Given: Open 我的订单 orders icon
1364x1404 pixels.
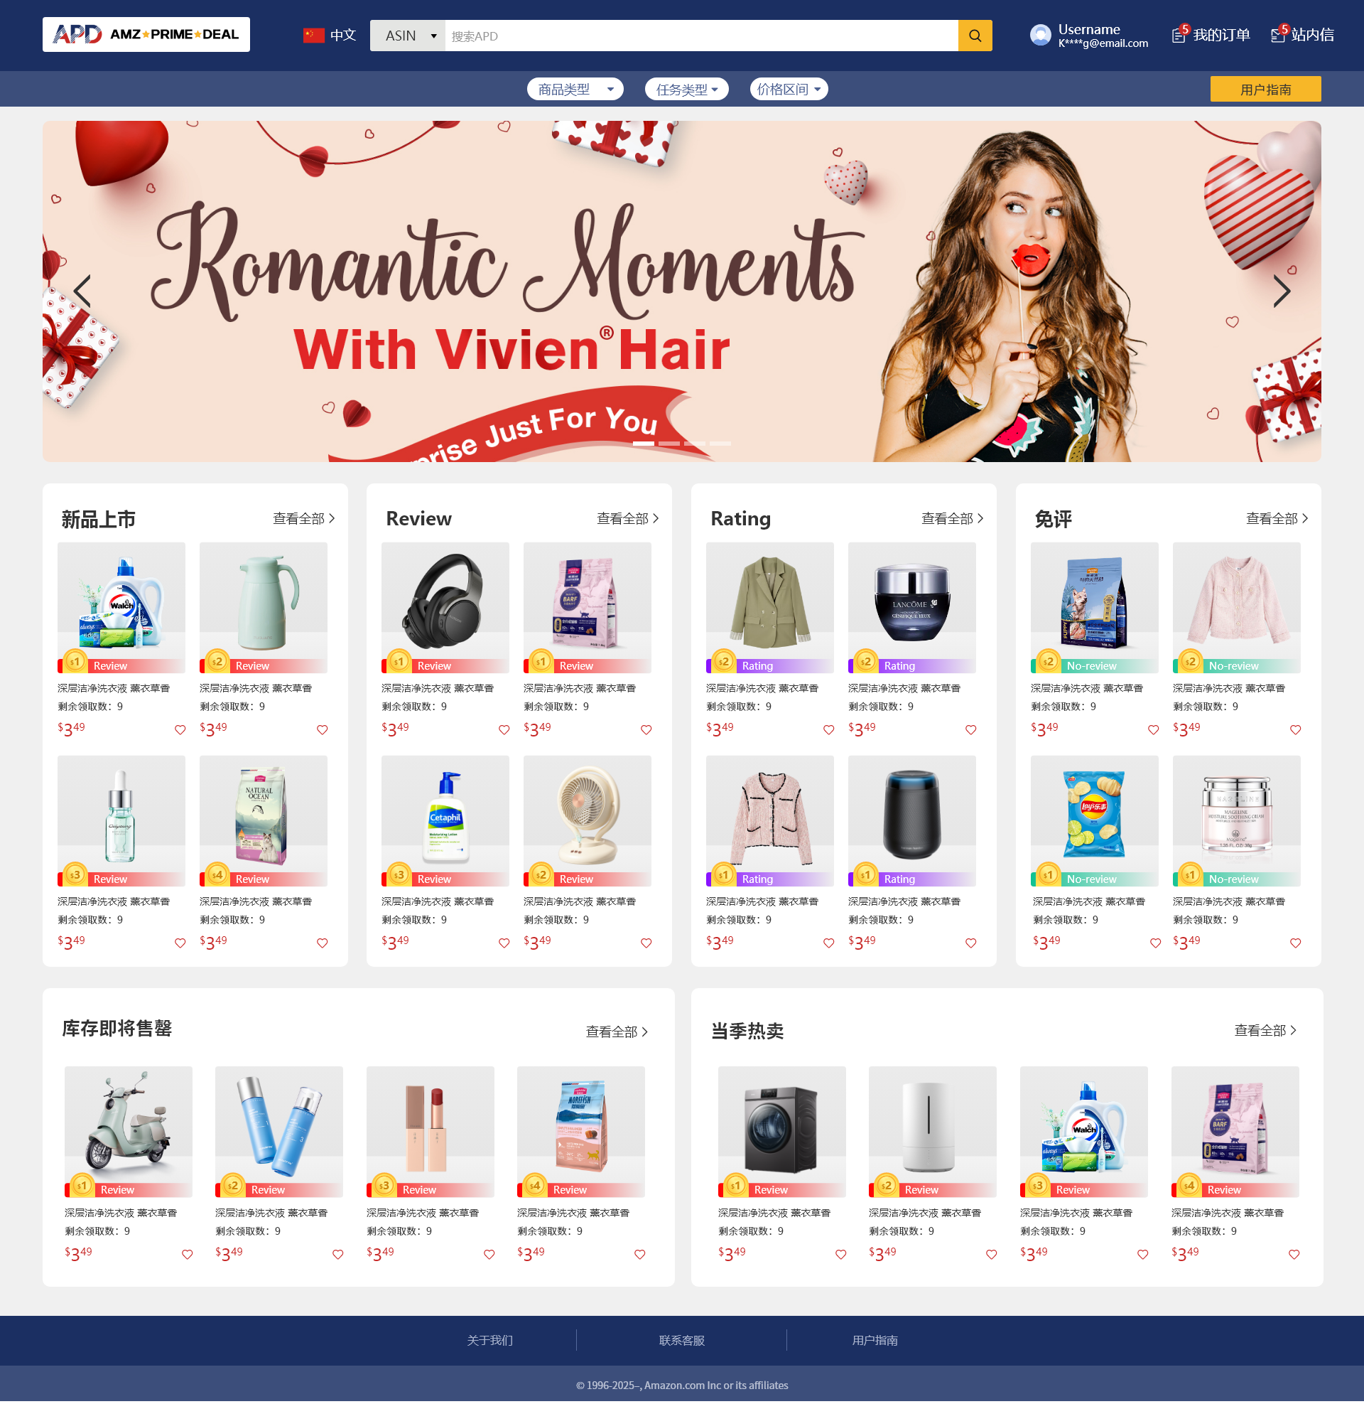Looking at the screenshot, I should (x=1179, y=35).
